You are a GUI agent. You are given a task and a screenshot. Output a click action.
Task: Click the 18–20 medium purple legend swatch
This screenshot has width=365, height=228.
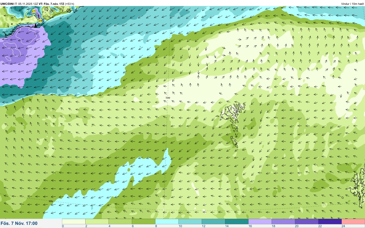pos(283,221)
